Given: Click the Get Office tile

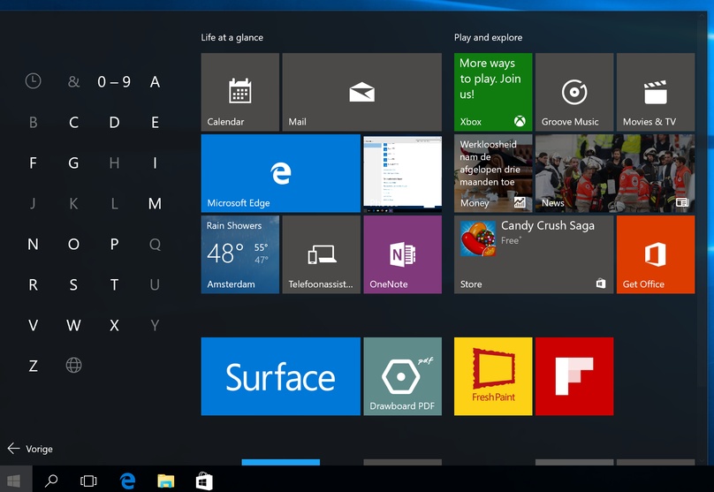Looking at the screenshot, I should point(656,254).
